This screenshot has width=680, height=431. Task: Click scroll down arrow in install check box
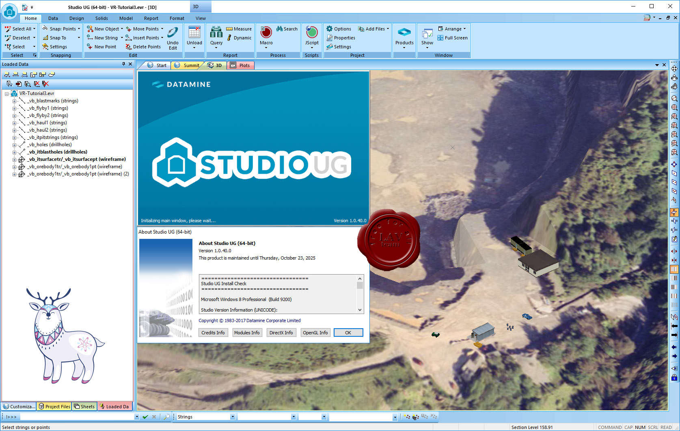coord(360,310)
